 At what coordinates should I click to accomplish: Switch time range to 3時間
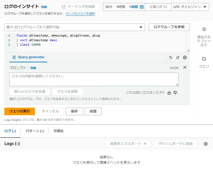[120, 7]
